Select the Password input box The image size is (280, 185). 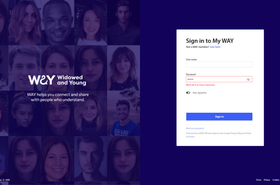[x=219, y=79]
